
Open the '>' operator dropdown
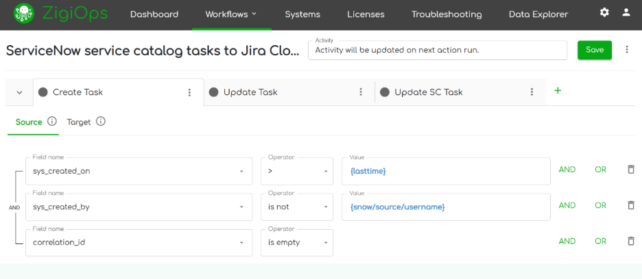[x=297, y=171]
